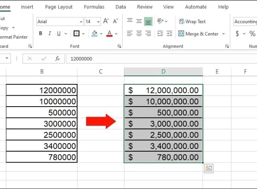Open borders dropdown arrow
This screenshot has height=189, width=257.
83,34
